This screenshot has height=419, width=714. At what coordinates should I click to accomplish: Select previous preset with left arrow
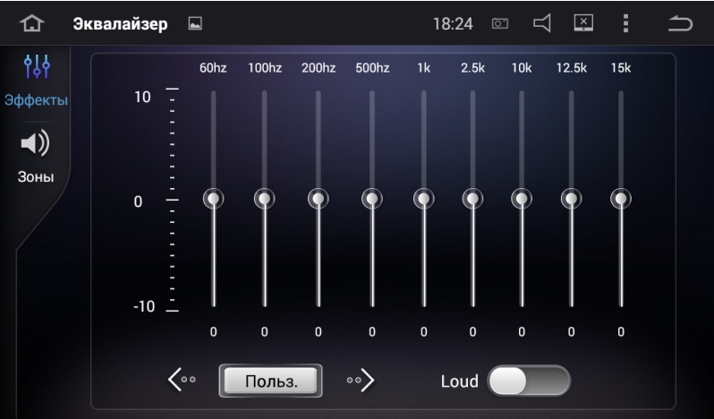(x=182, y=380)
